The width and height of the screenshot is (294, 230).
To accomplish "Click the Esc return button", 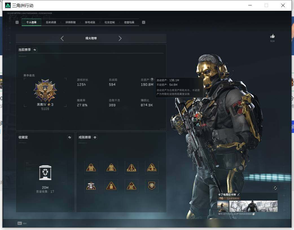I will click(22, 223).
